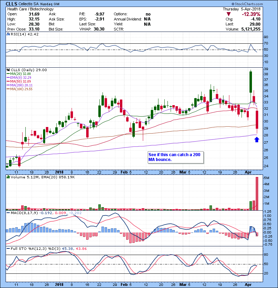Screen dimensions: 278x288
Task: Click the tallest red 5M volume bar
Action: (257, 193)
